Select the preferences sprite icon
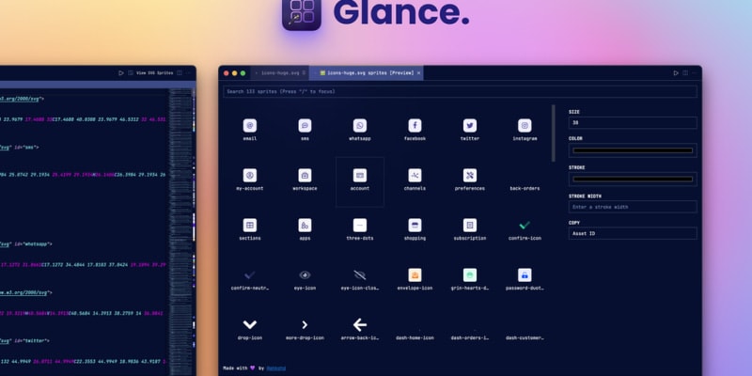The image size is (752, 376). click(470, 176)
